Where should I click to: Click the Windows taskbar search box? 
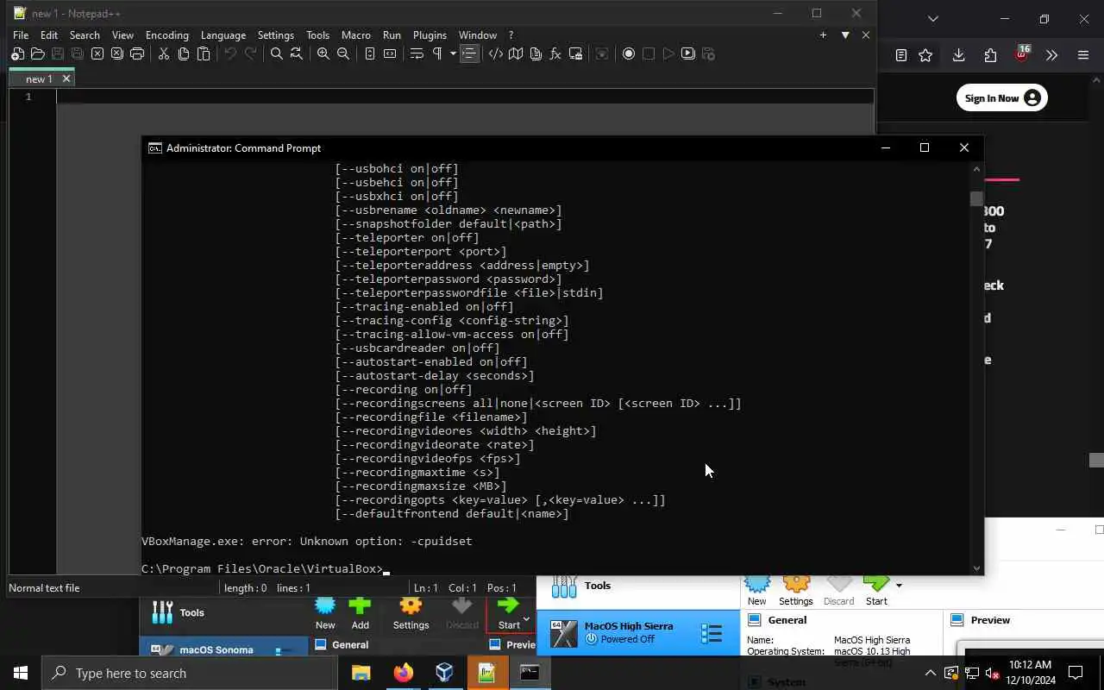(190, 673)
